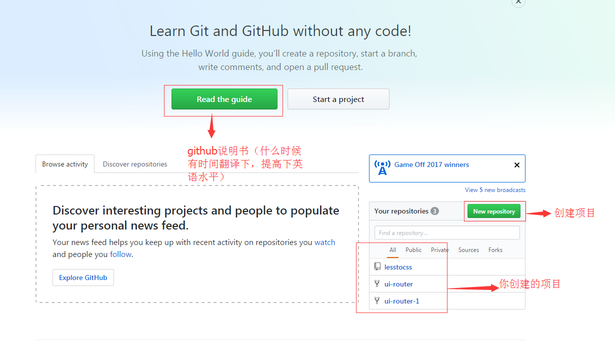
Task: Filter repositories by Sources
Action: click(x=468, y=250)
